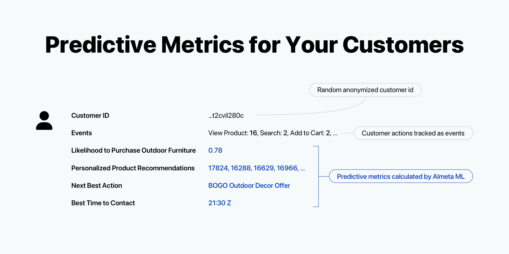Select the customer ID value ...t2cvil280c
Screen dimensions: 509x254
[x=226, y=116]
